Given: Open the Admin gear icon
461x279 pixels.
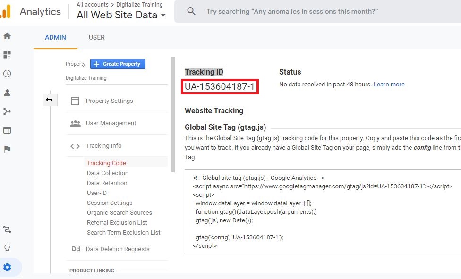Looking at the screenshot, I should [x=7, y=267].
